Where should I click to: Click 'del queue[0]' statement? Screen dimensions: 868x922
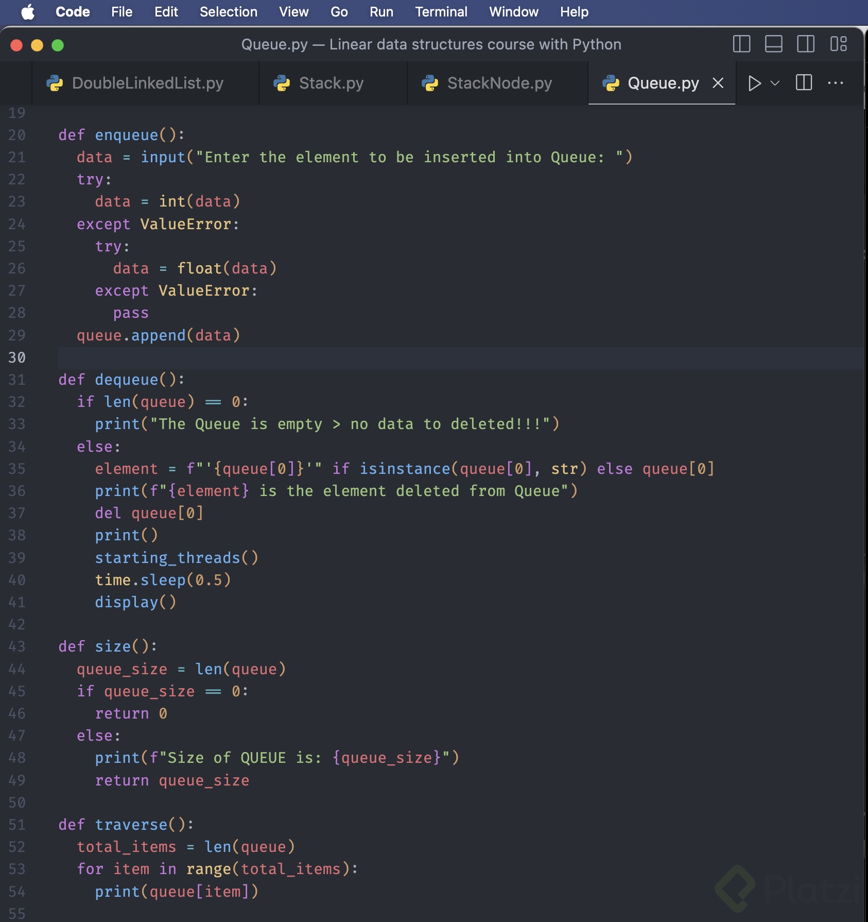(x=149, y=513)
